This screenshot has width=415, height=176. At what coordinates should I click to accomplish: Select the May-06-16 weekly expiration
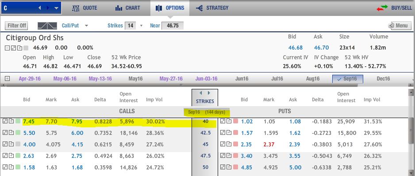point(65,79)
